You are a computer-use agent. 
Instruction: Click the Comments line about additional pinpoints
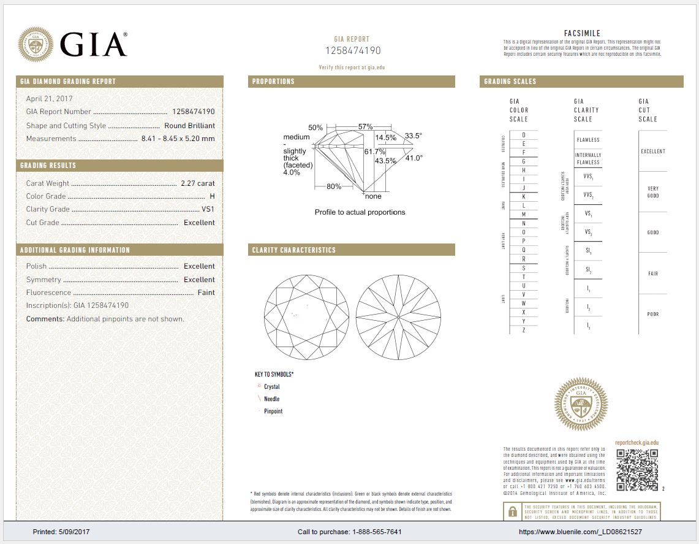pos(105,319)
